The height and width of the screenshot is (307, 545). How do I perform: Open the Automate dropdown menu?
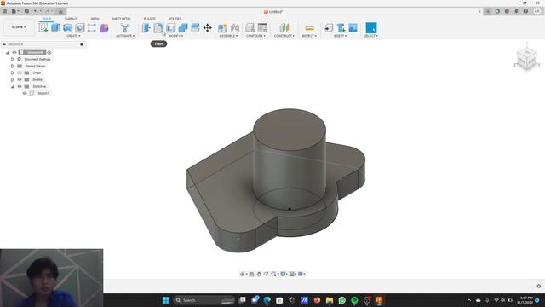(x=125, y=36)
